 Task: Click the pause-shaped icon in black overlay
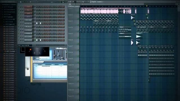34,53
